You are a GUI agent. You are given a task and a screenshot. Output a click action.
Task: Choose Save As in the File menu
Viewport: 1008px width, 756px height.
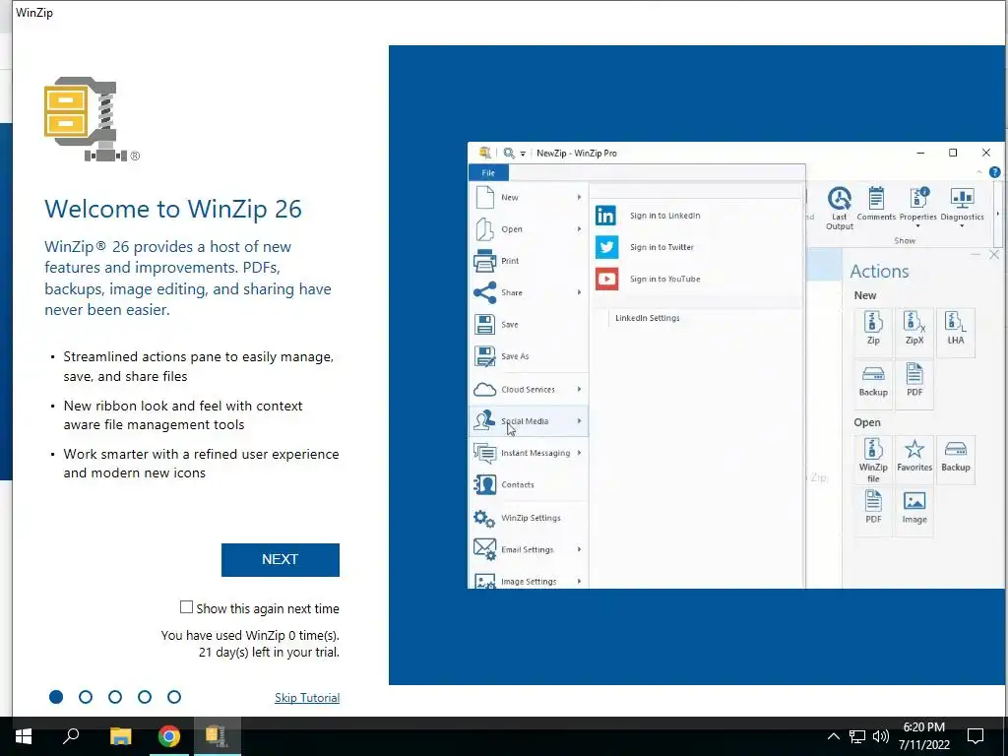coord(529,356)
